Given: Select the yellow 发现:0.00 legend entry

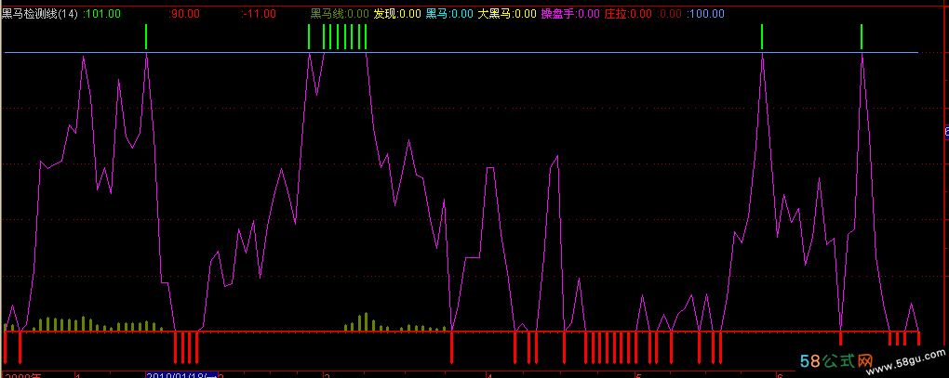Looking at the screenshot, I should coord(397,14).
